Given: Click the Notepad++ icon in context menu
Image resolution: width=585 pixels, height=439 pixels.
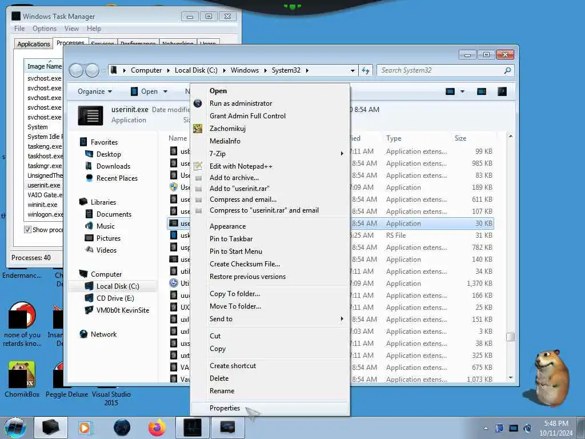Looking at the screenshot, I should (x=198, y=166).
